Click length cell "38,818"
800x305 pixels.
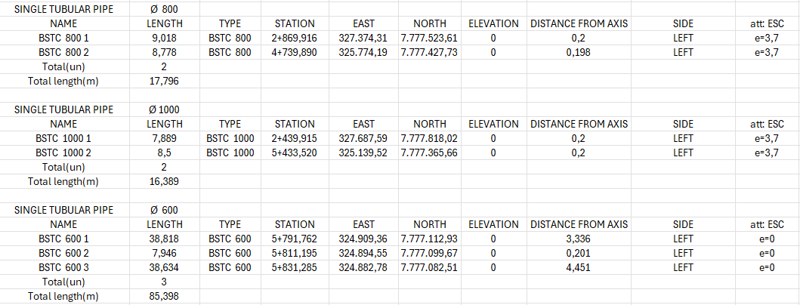click(164, 239)
